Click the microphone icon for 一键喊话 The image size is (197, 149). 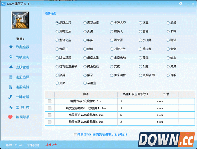pos(10,97)
